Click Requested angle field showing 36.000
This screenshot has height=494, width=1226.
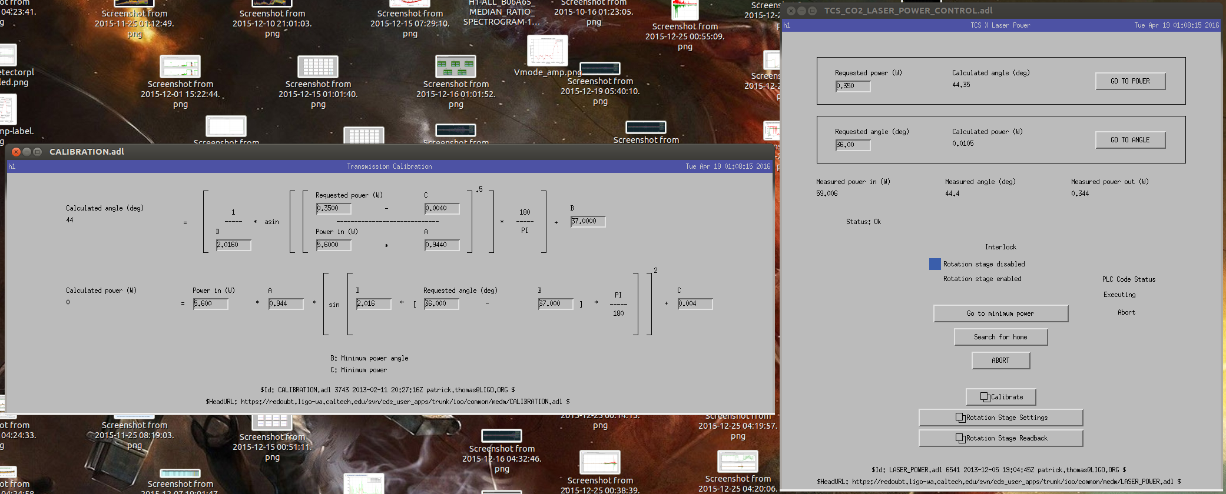(441, 303)
